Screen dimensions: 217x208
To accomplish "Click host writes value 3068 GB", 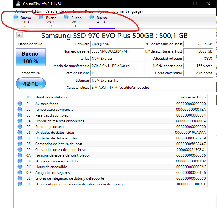I will [x=198, y=51].
